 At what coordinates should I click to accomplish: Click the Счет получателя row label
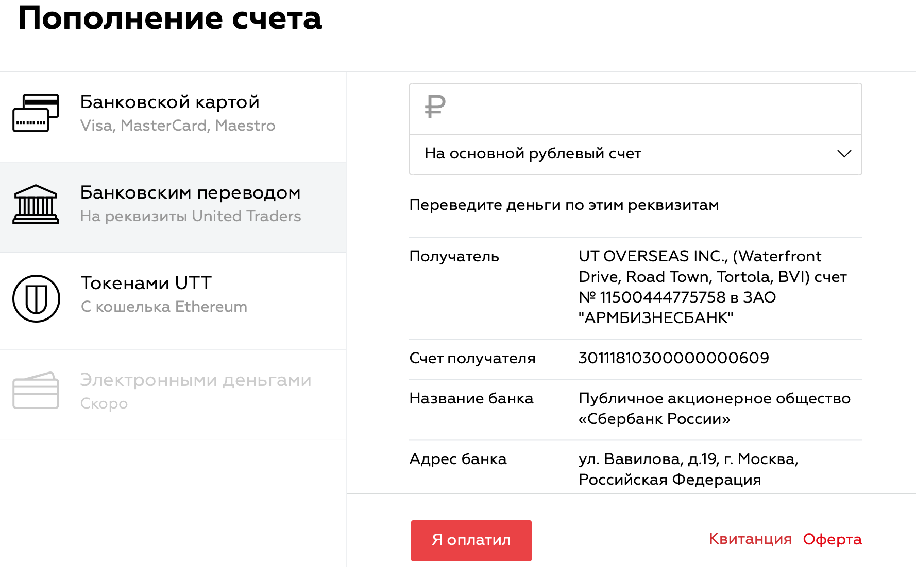point(472,358)
